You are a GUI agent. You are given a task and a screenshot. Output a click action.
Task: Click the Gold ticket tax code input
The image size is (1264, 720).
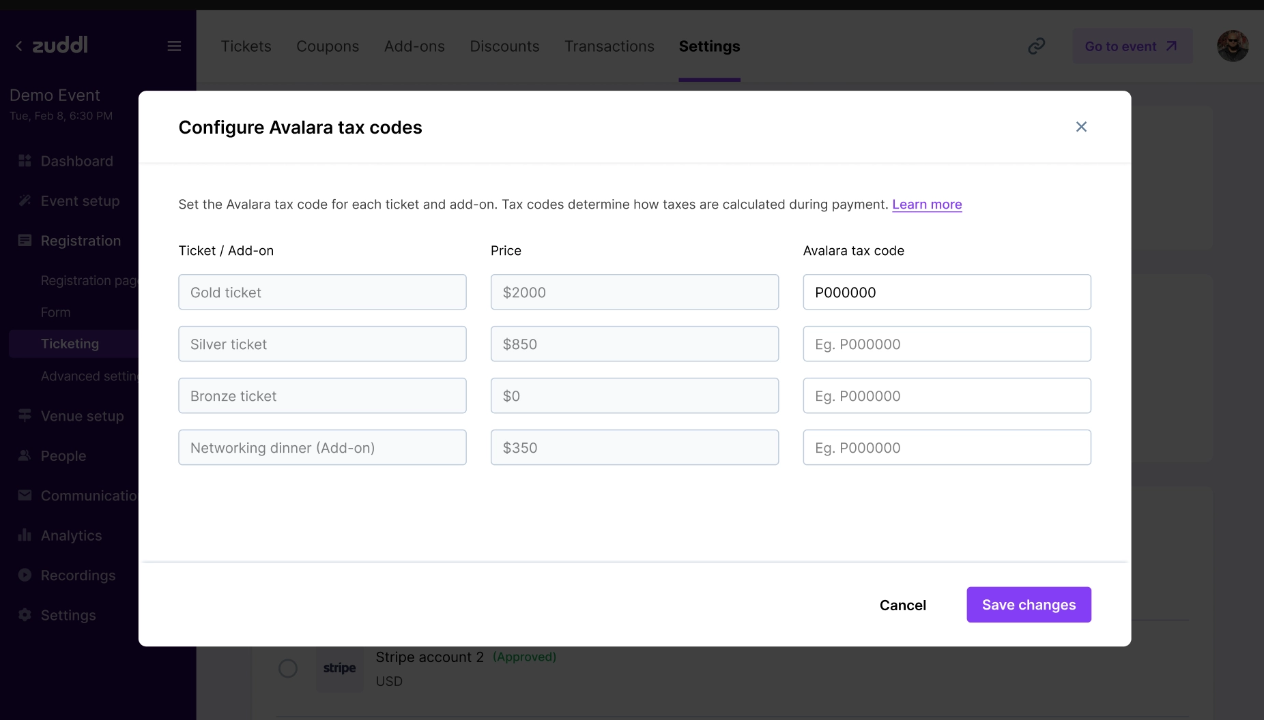tap(947, 292)
